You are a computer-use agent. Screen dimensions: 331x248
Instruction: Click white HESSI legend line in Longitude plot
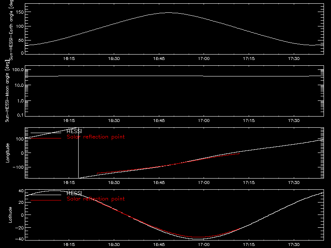(46, 133)
